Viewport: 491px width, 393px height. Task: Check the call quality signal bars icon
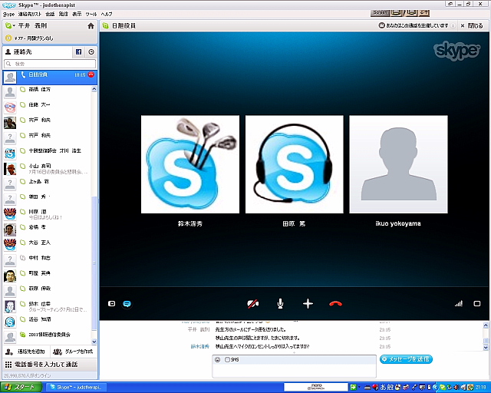[458, 303]
